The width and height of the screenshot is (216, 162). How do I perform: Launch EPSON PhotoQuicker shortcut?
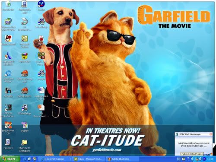coord(8,108)
